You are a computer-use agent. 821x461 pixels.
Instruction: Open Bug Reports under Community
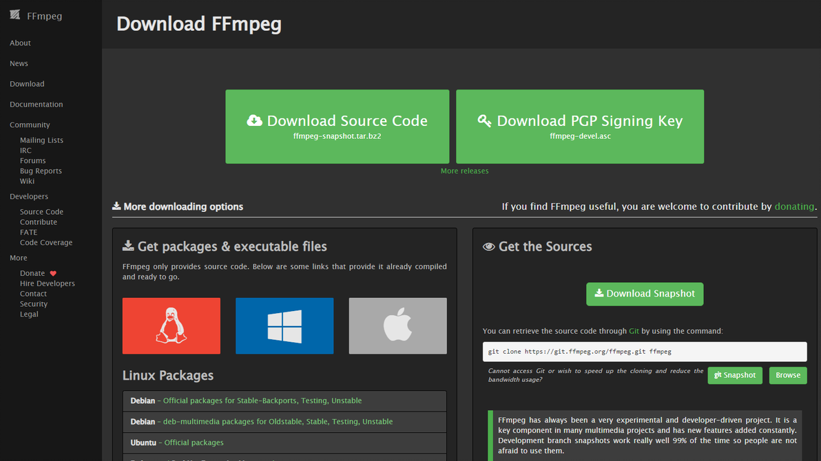point(41,171)
